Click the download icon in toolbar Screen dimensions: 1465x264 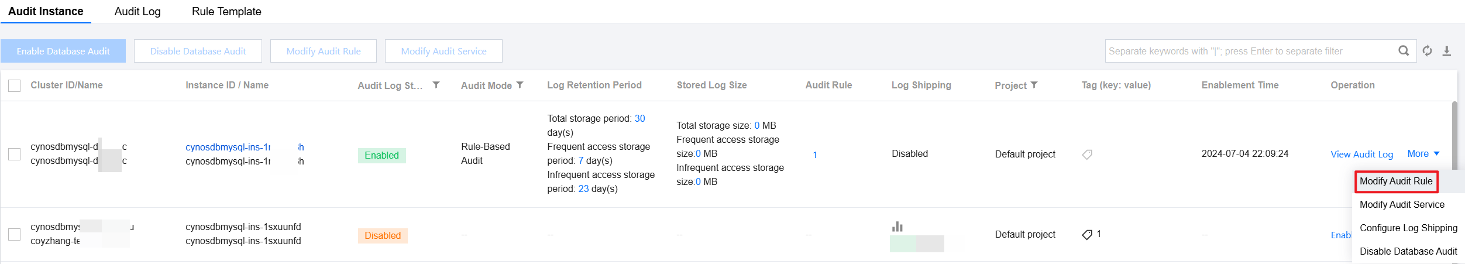1447,51
